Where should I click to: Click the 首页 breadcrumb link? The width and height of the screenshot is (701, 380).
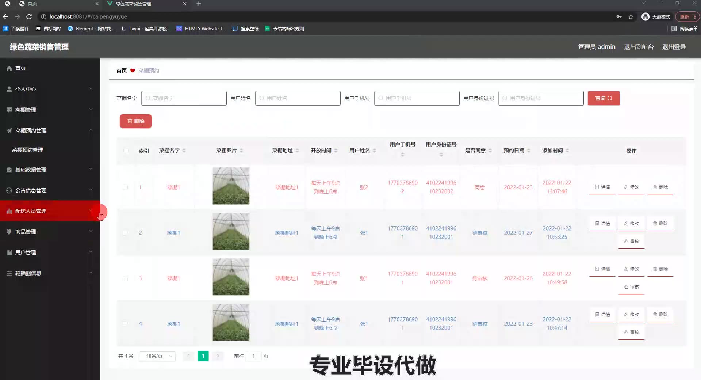122,71
